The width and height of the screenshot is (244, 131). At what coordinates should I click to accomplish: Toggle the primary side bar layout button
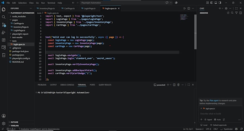(212, 3)
